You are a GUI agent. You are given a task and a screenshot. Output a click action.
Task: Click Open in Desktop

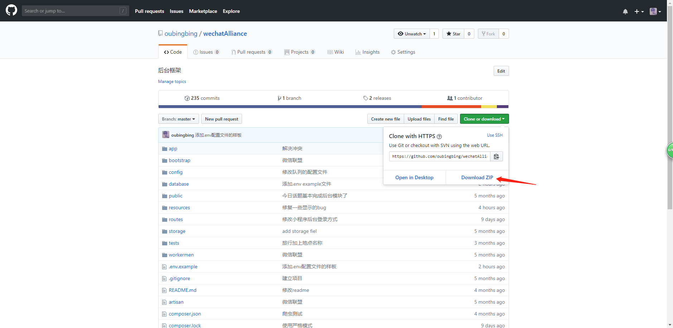click(x=414, y=177)
